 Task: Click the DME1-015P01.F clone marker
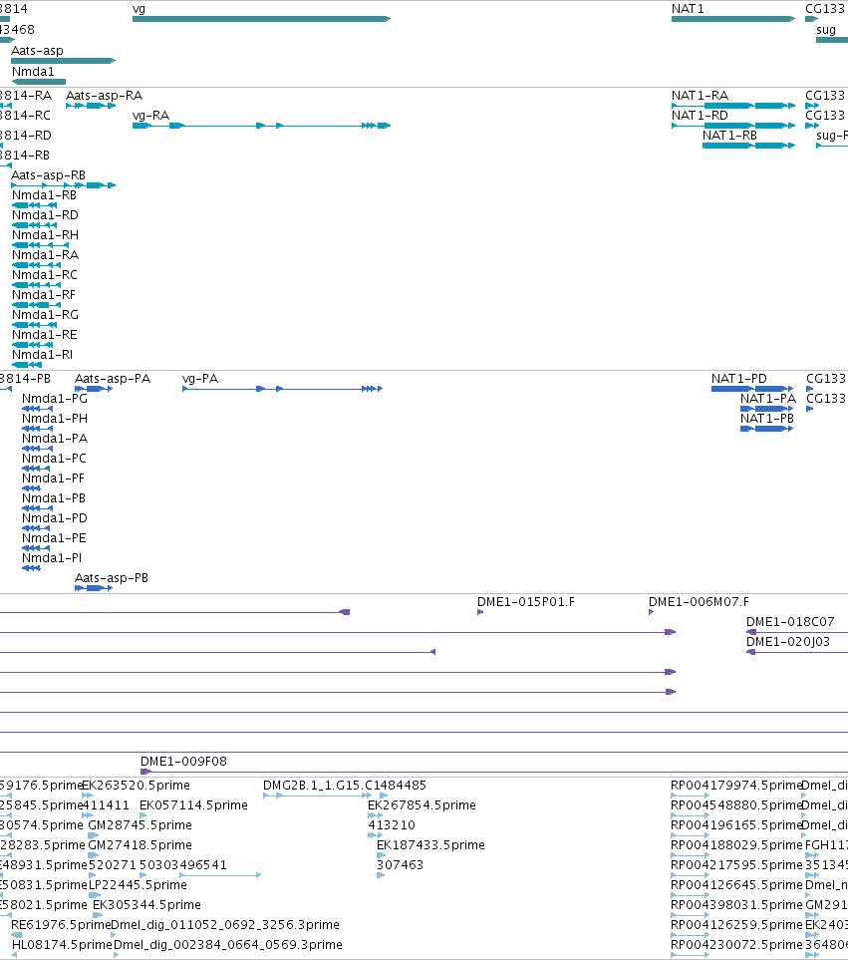click(480, 612)
